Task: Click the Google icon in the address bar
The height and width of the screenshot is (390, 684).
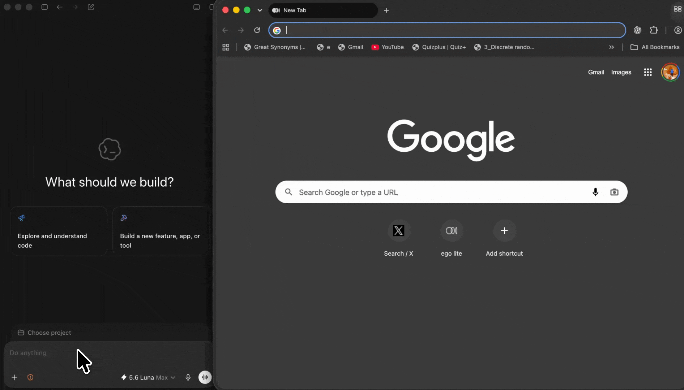Action: click(x=277, y=31)
